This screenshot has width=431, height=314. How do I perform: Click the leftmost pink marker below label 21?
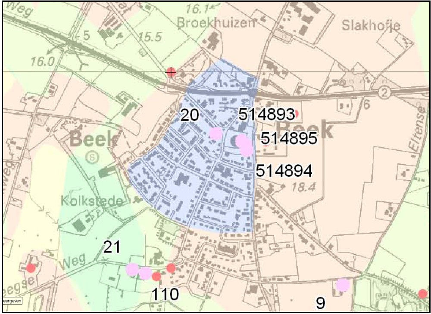coord(132,270)
